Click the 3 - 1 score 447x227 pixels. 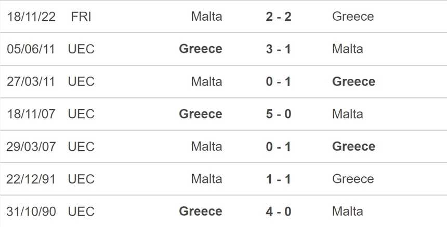tap(279, 49)
